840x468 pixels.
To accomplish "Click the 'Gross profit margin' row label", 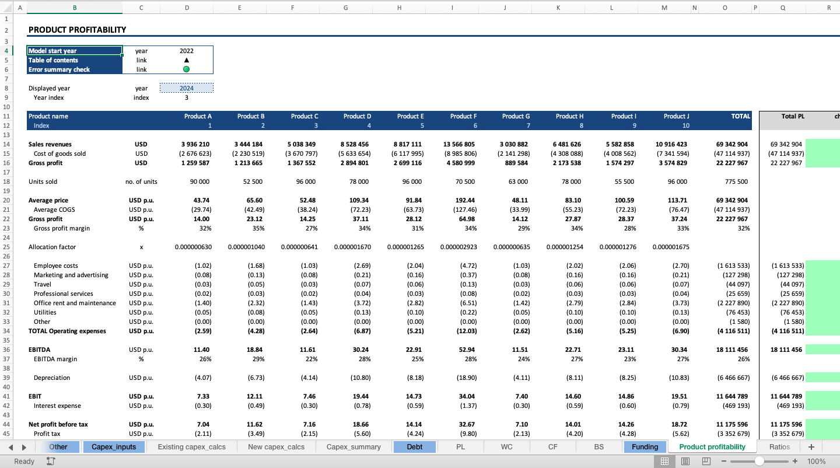I will click(62, 228).
